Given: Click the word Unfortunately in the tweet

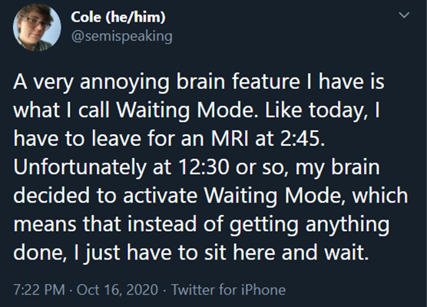Looking at the screenshot, I should [80, 167].
